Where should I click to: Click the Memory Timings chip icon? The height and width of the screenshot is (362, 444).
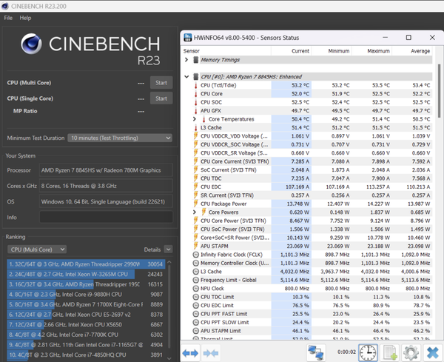[x=195, y=60]
